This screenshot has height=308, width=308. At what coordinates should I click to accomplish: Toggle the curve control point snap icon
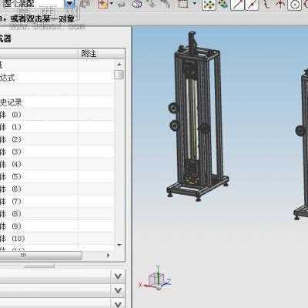point(266,4)
